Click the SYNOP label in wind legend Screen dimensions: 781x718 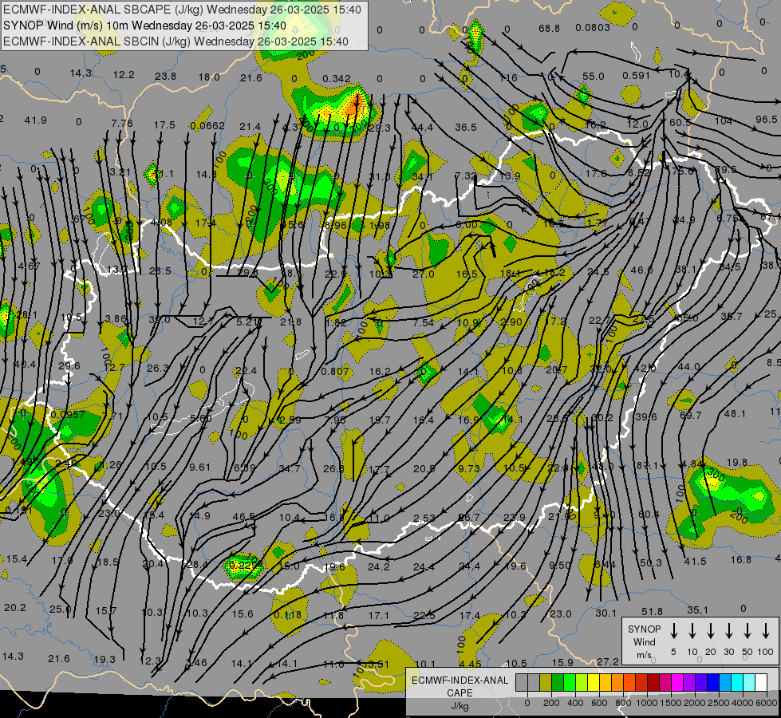coord(644,629)
